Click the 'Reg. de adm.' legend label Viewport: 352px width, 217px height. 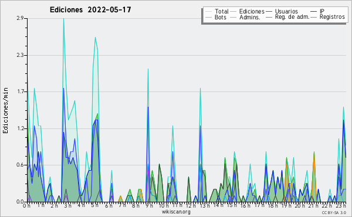292,17
